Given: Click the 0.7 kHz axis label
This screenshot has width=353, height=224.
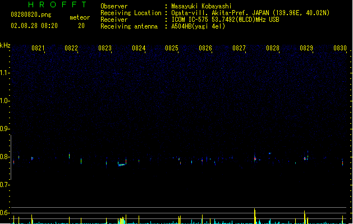Looking at the screenshot, I should coord(4,185).
